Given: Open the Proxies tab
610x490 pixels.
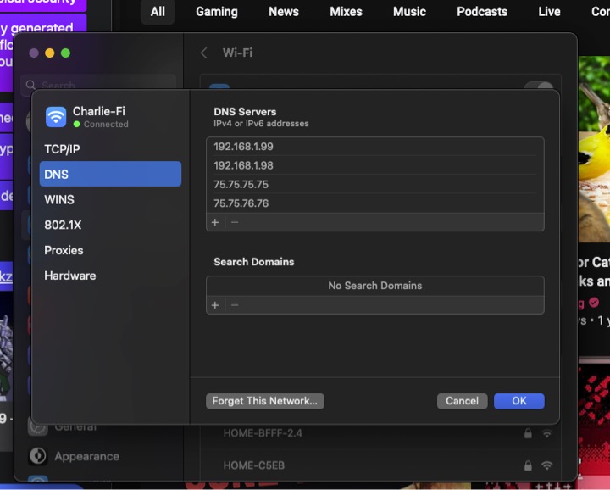Looking at the screenshot, I should tap(64, 250).
